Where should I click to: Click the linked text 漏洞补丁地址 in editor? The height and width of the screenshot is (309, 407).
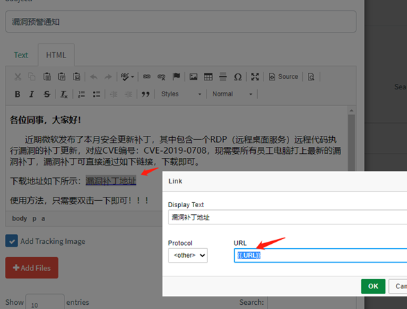coord(111,181)
